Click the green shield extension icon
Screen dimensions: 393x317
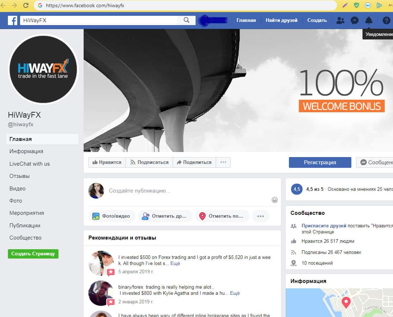point(356,5)
